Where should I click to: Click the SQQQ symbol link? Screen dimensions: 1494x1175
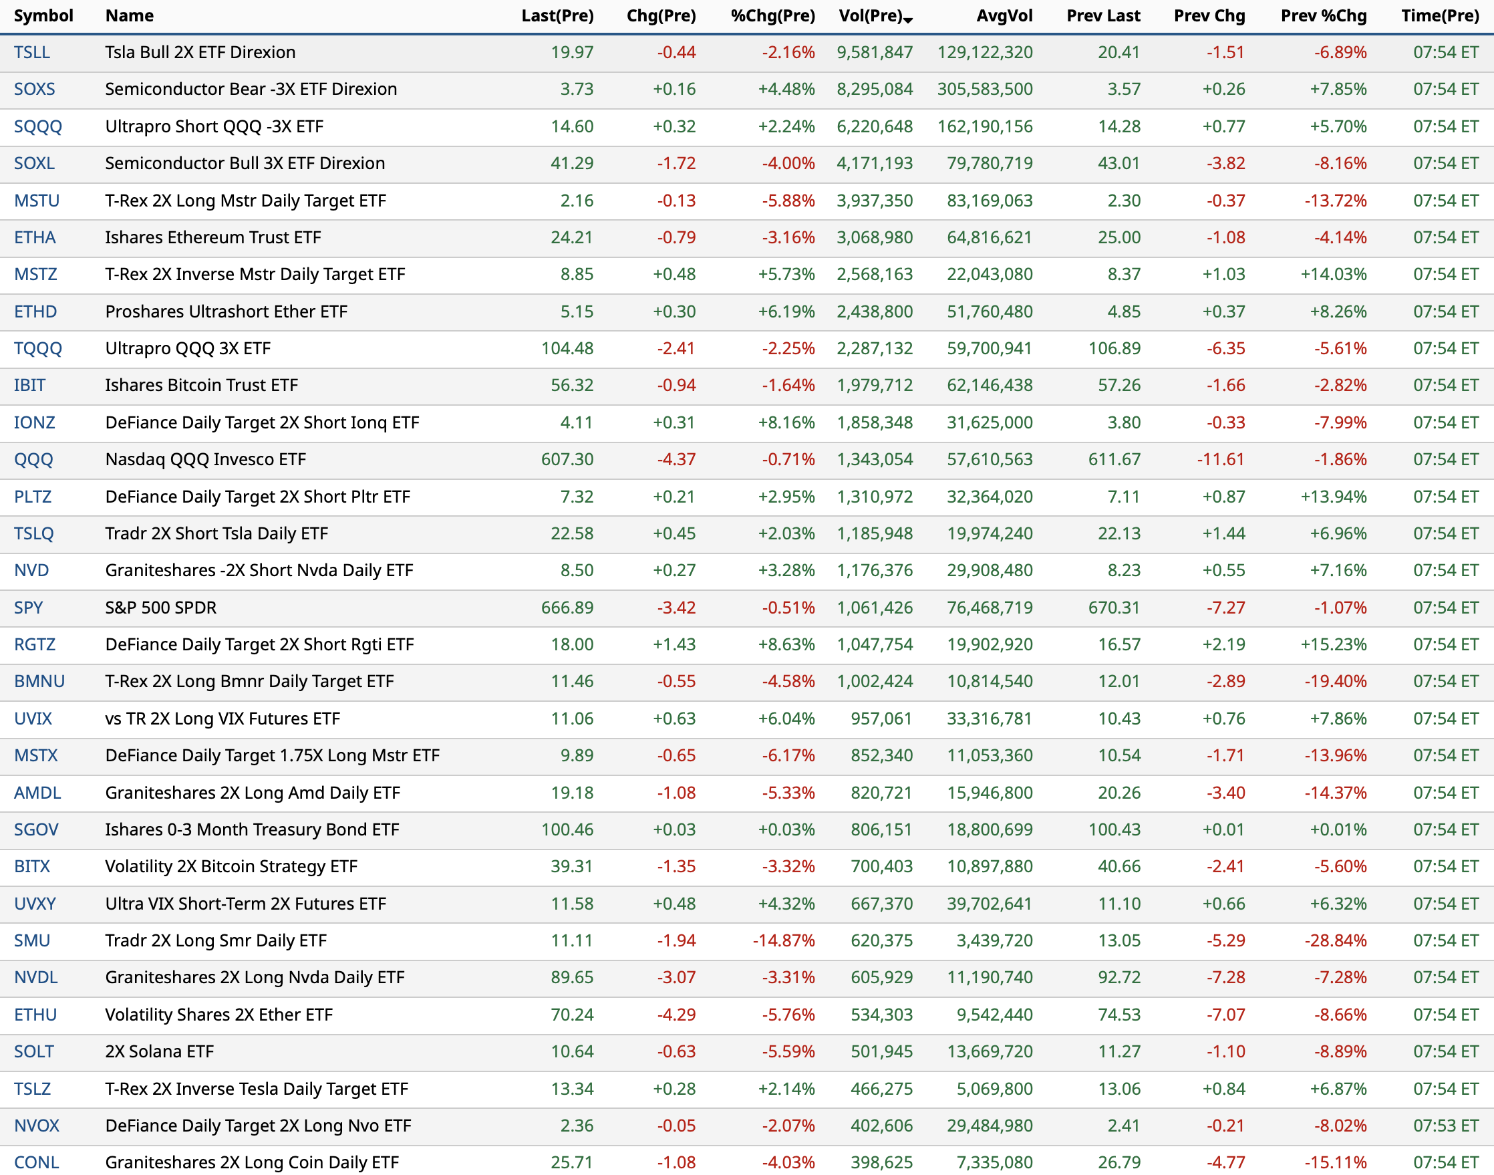coord(38,126)
